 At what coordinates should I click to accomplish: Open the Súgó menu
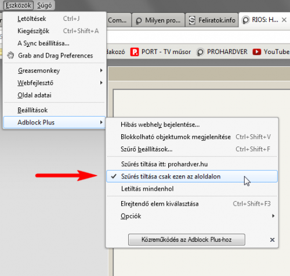click(x=44, y=5)
